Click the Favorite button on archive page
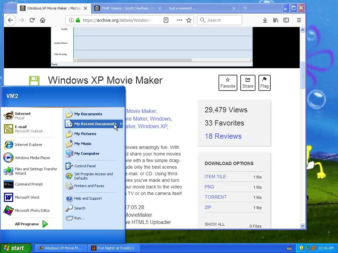The width and height of the screenshot is (338, 253). point(228,83)
